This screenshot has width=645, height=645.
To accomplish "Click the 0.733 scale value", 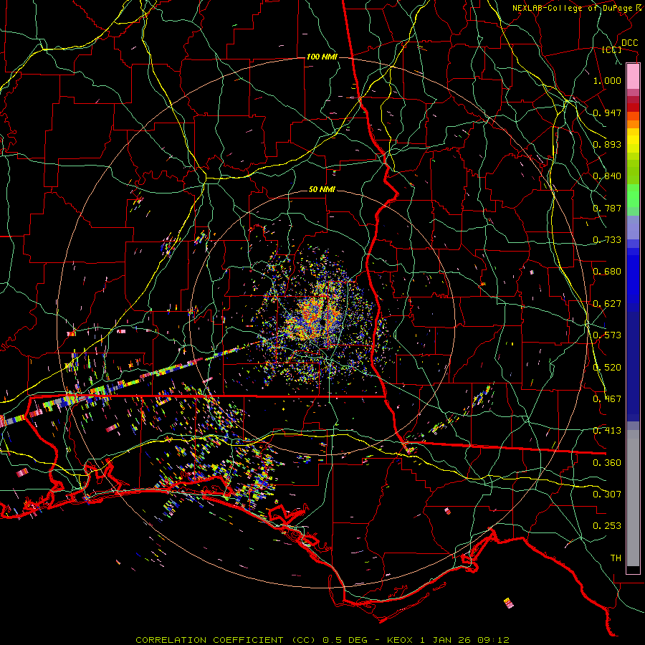I will point(607,240).
